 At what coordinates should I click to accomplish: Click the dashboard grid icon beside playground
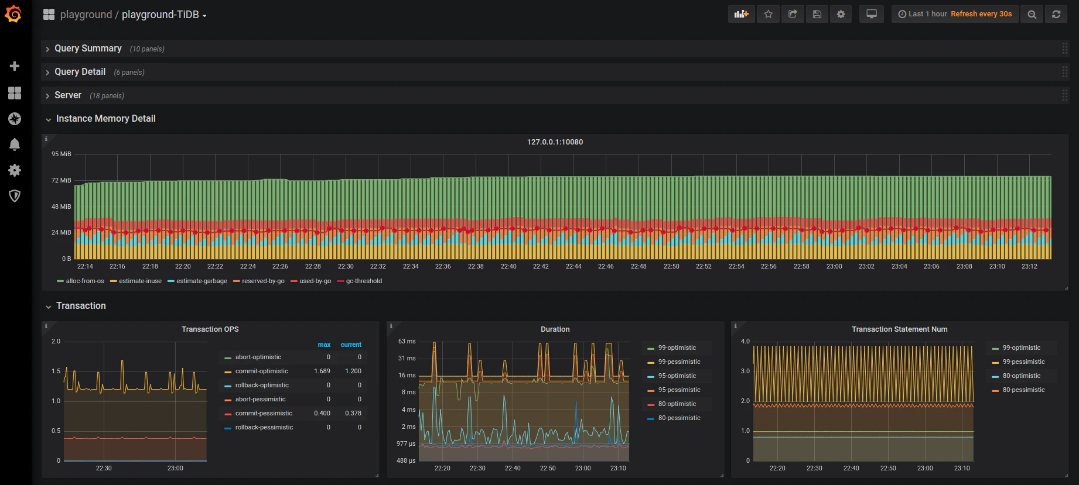[x=49, y=14]
